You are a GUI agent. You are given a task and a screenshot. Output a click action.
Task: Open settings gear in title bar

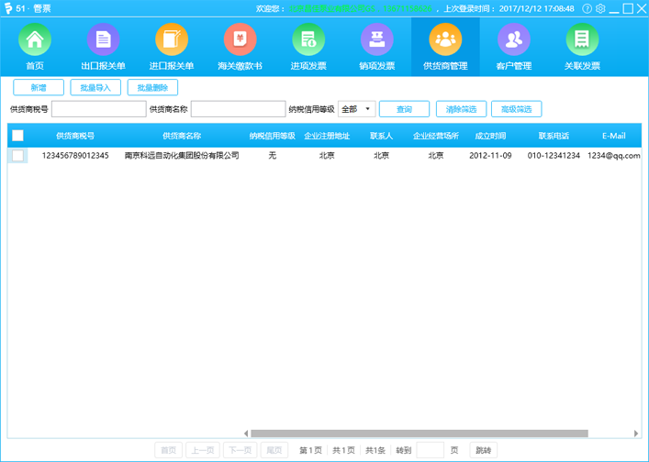601,8
